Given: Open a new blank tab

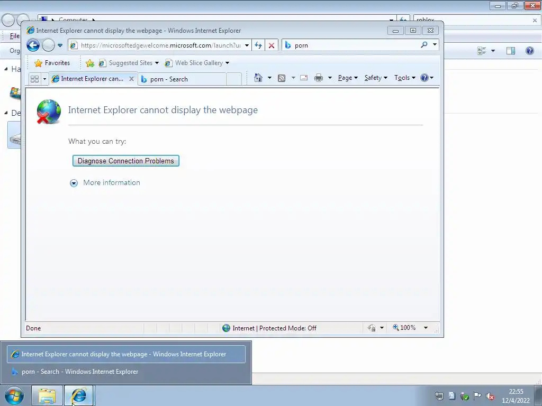Looking at the screenshot, I should pos(234,79).
